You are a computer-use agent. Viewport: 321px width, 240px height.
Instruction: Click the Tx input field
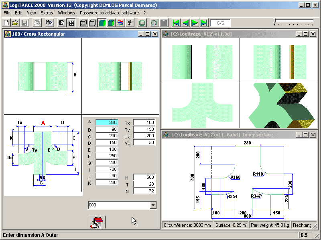tap(144, 122)
